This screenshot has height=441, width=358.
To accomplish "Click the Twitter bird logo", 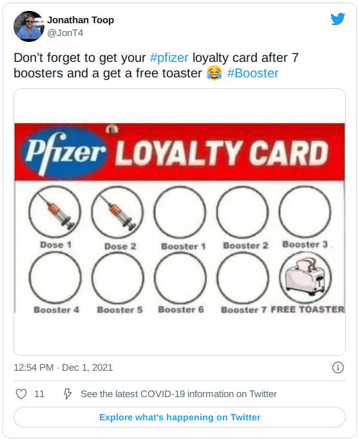I will pyautogui.click(x=337, y=19).
